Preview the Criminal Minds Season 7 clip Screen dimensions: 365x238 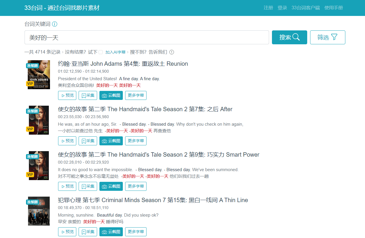pos(67,232)
